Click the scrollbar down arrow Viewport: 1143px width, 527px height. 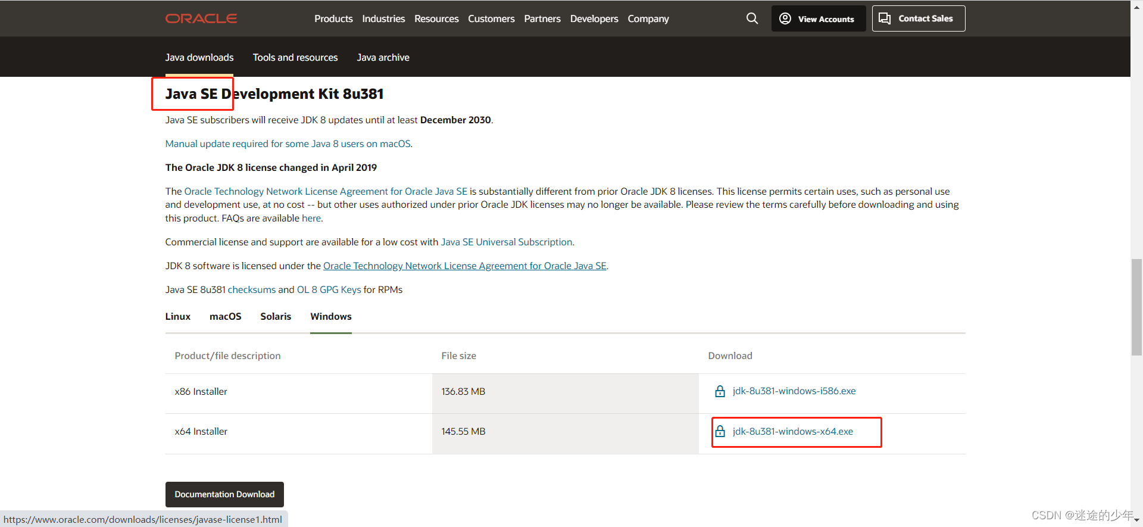point(1136,521)
